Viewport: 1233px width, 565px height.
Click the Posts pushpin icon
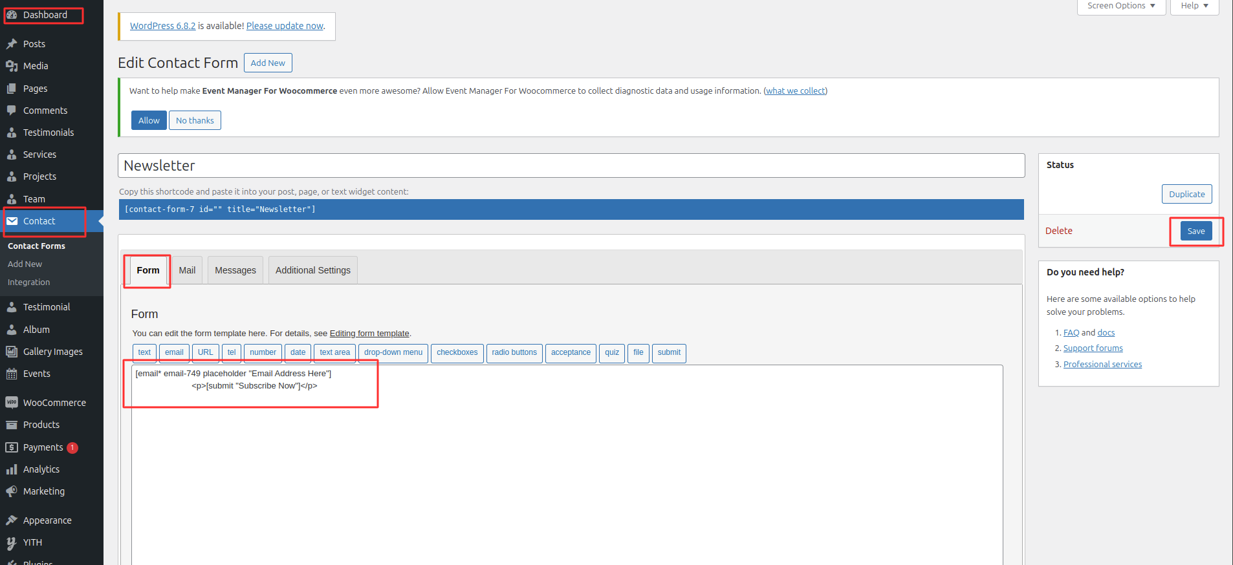tap(12, 44)
